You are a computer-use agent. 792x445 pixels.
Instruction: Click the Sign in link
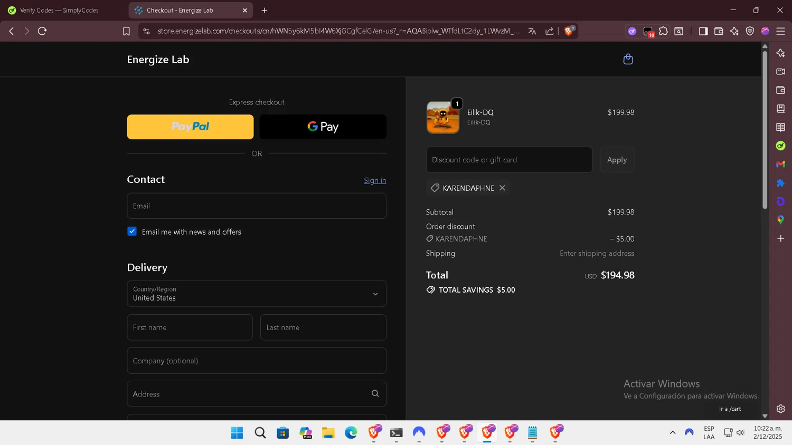click(x=375, y=180)
